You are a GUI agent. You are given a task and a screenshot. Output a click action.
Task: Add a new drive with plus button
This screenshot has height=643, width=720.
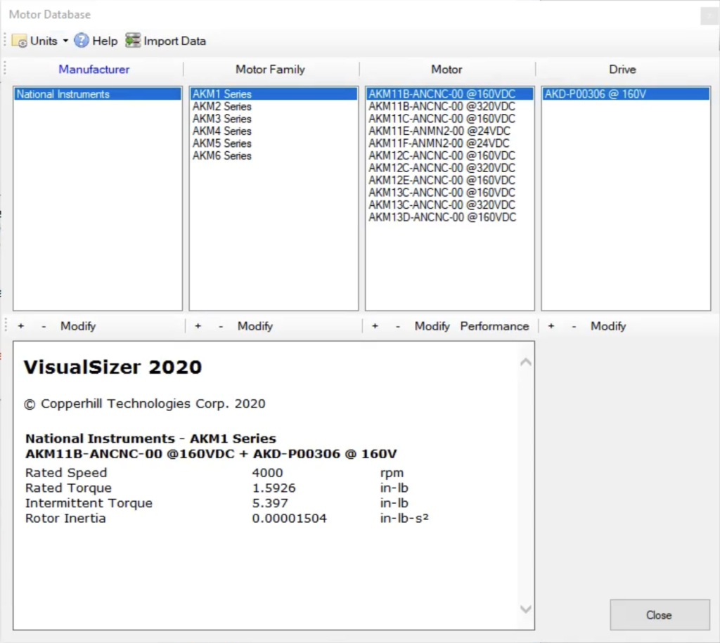[551, 326]
